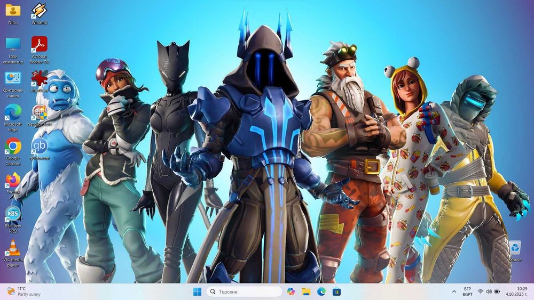534x300 pixels.
Task: Open Copilot from the taskbar
Action: 290,291
